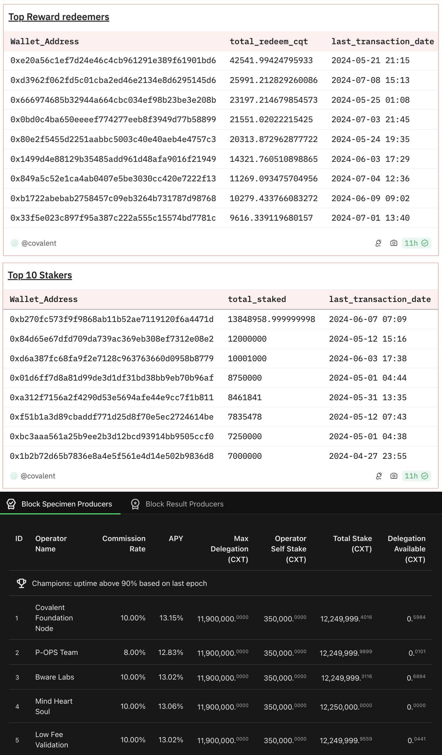Click covalent avatar circle in Top 10 Stakers
Screen dimensions: 442x755
pyautogui.click(x=14, y=476)
